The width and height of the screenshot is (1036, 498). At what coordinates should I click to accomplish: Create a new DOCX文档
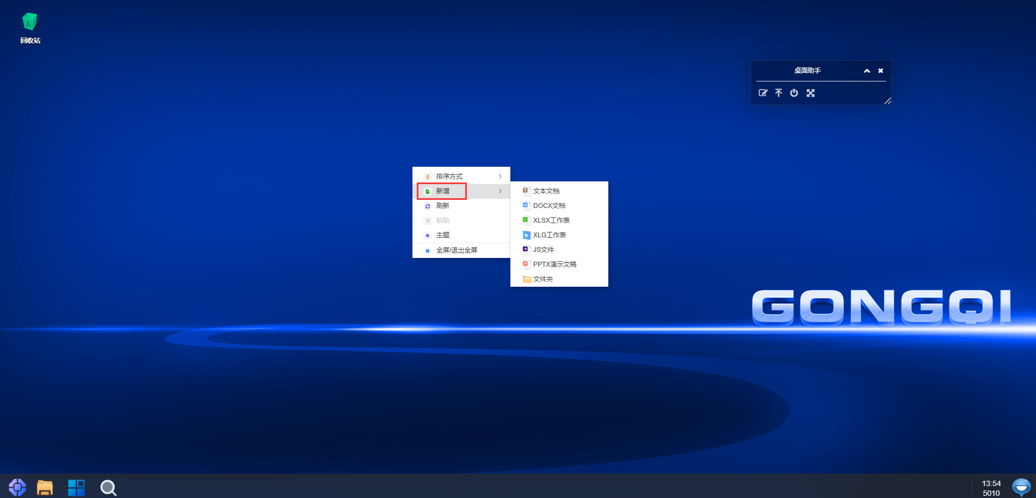tap(559, 206)
